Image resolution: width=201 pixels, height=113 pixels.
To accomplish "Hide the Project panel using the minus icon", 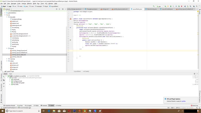I will click(x=65, y=9).
